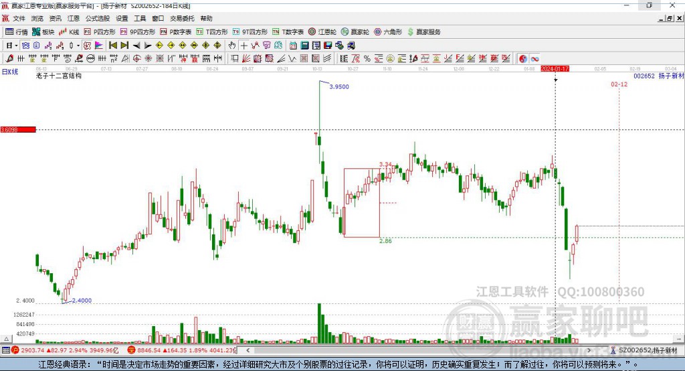
Task: Restore the inner child window
Action: 670,18
